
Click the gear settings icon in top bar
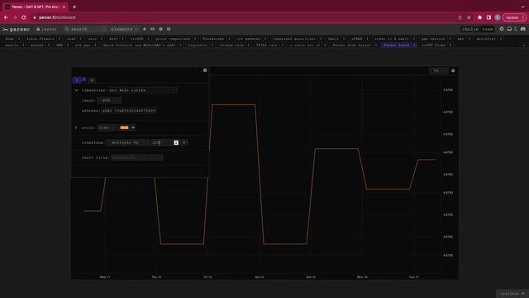[502, 29]
